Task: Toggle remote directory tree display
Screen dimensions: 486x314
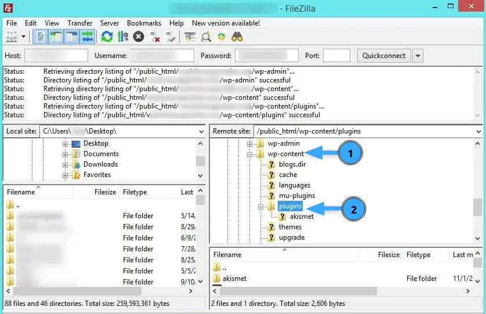Action: pos(72,37)
